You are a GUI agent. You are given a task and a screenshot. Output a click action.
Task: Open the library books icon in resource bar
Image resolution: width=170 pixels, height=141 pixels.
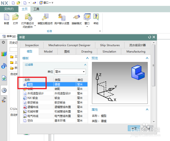pyautogui.click(x=4, y=54)
